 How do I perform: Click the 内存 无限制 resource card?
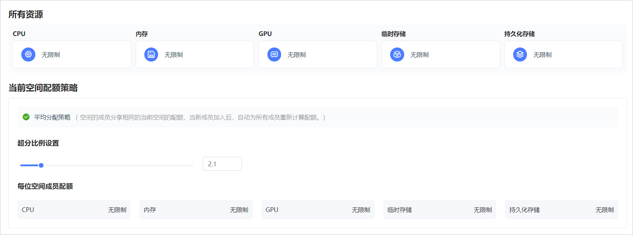click(195, 55)
